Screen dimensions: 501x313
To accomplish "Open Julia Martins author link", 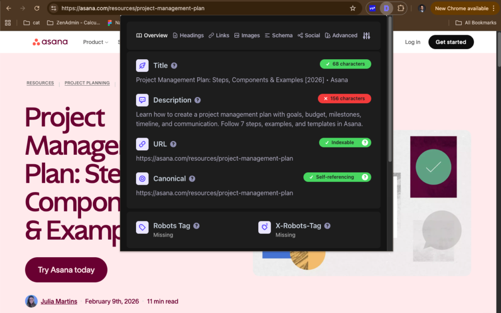I will (59, 301).
